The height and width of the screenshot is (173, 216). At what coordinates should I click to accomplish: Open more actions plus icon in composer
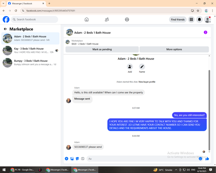[67, 159]
